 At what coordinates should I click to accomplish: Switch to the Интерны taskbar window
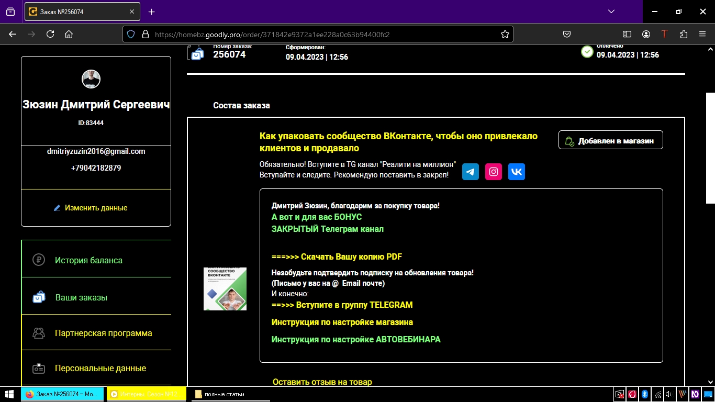coord(146,394)
